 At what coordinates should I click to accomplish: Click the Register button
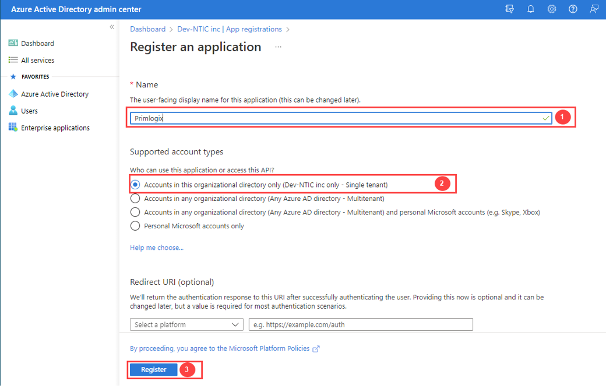coord(153,370)
